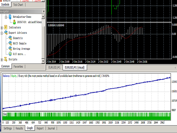Image resolution: width=177 pixels, height=133 pixels.
Task: Expand the Indicators tree node
Action: pyautogui.click(x=2, y=28)
